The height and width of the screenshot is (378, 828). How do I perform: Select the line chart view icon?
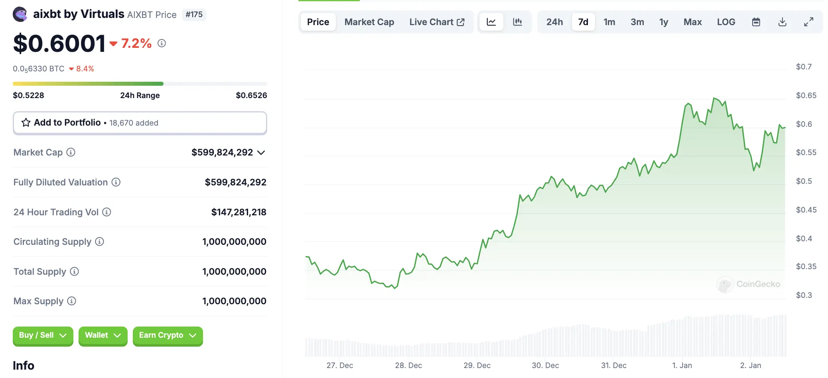tap(491, 22)
